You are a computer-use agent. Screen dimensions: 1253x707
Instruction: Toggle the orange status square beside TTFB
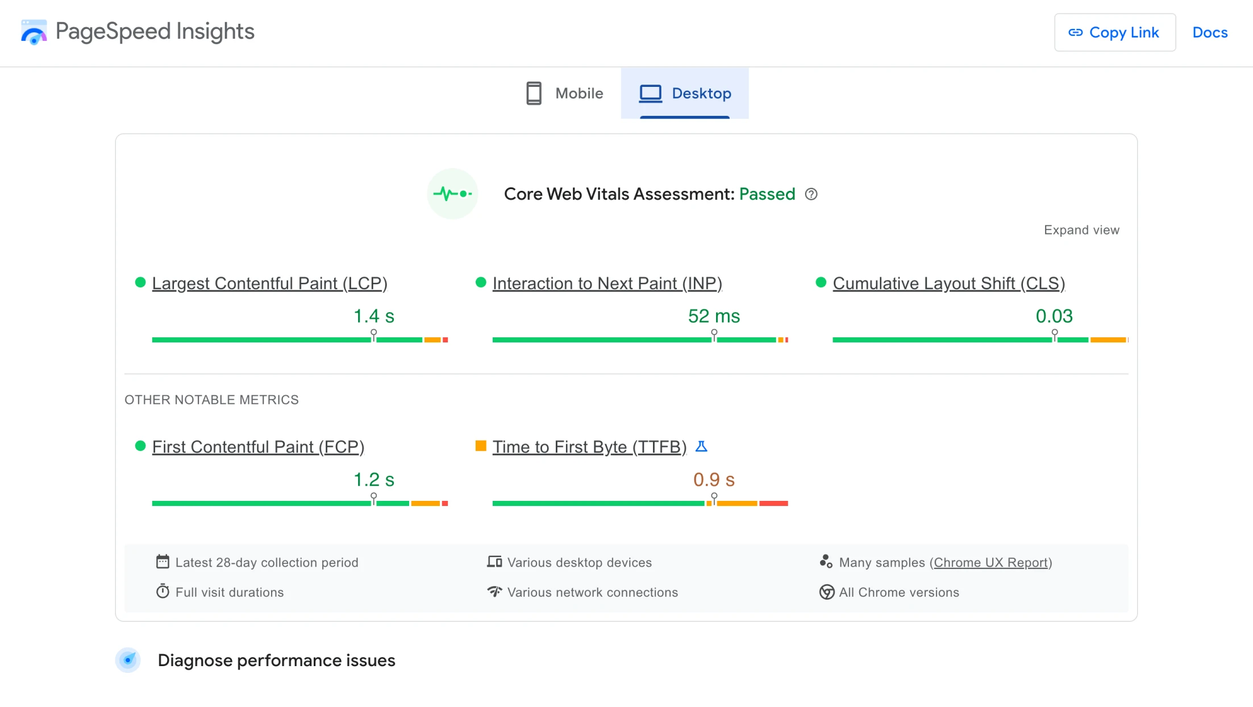point(480,446)
